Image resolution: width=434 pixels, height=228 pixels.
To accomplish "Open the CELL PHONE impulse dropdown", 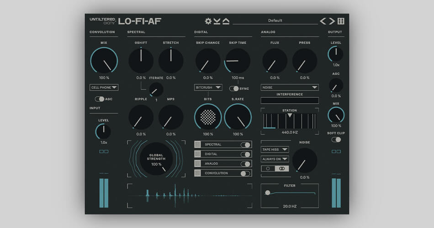I will (104, 88).
